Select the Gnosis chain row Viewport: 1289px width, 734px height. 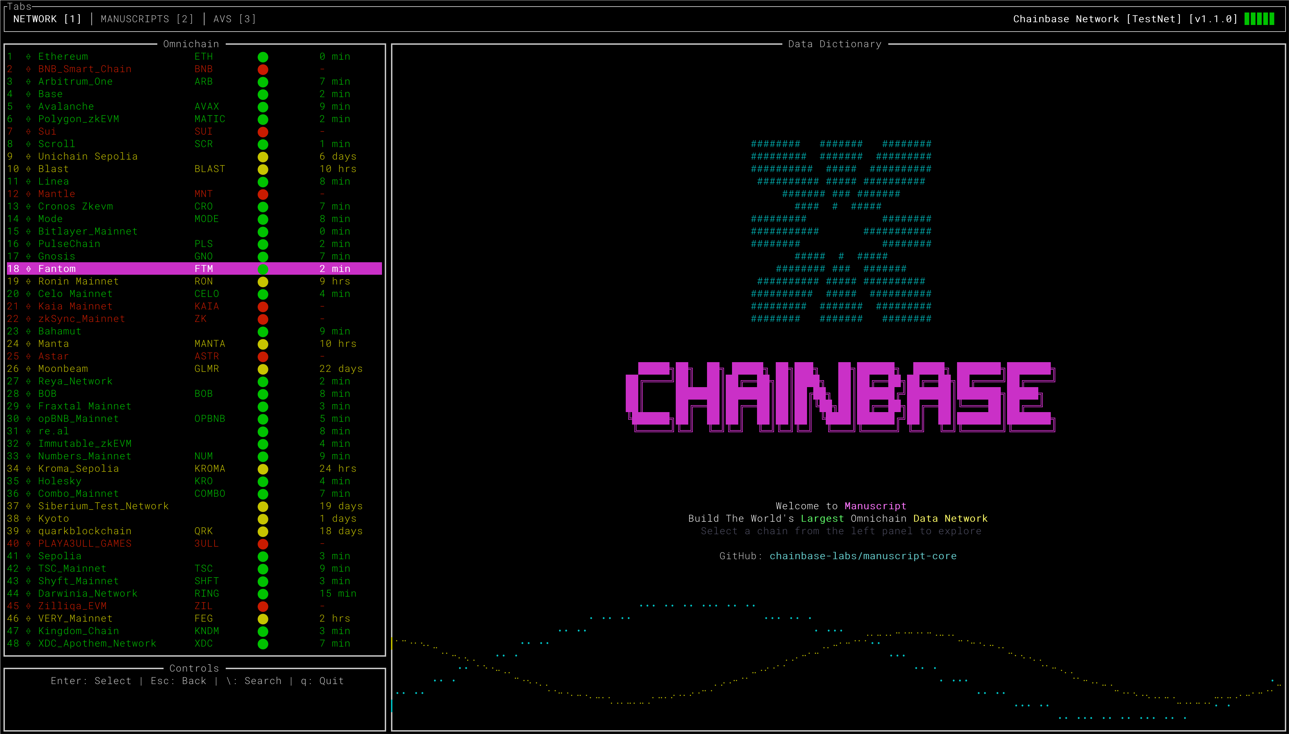click(194, 257)
